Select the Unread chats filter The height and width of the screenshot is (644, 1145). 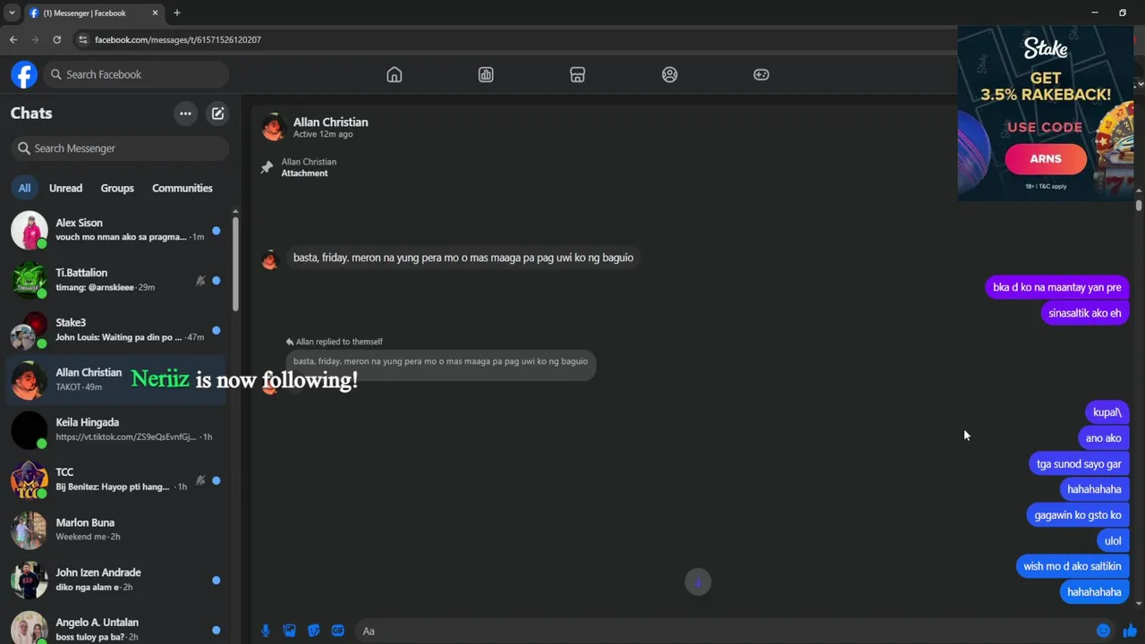[x=65, y=188]
